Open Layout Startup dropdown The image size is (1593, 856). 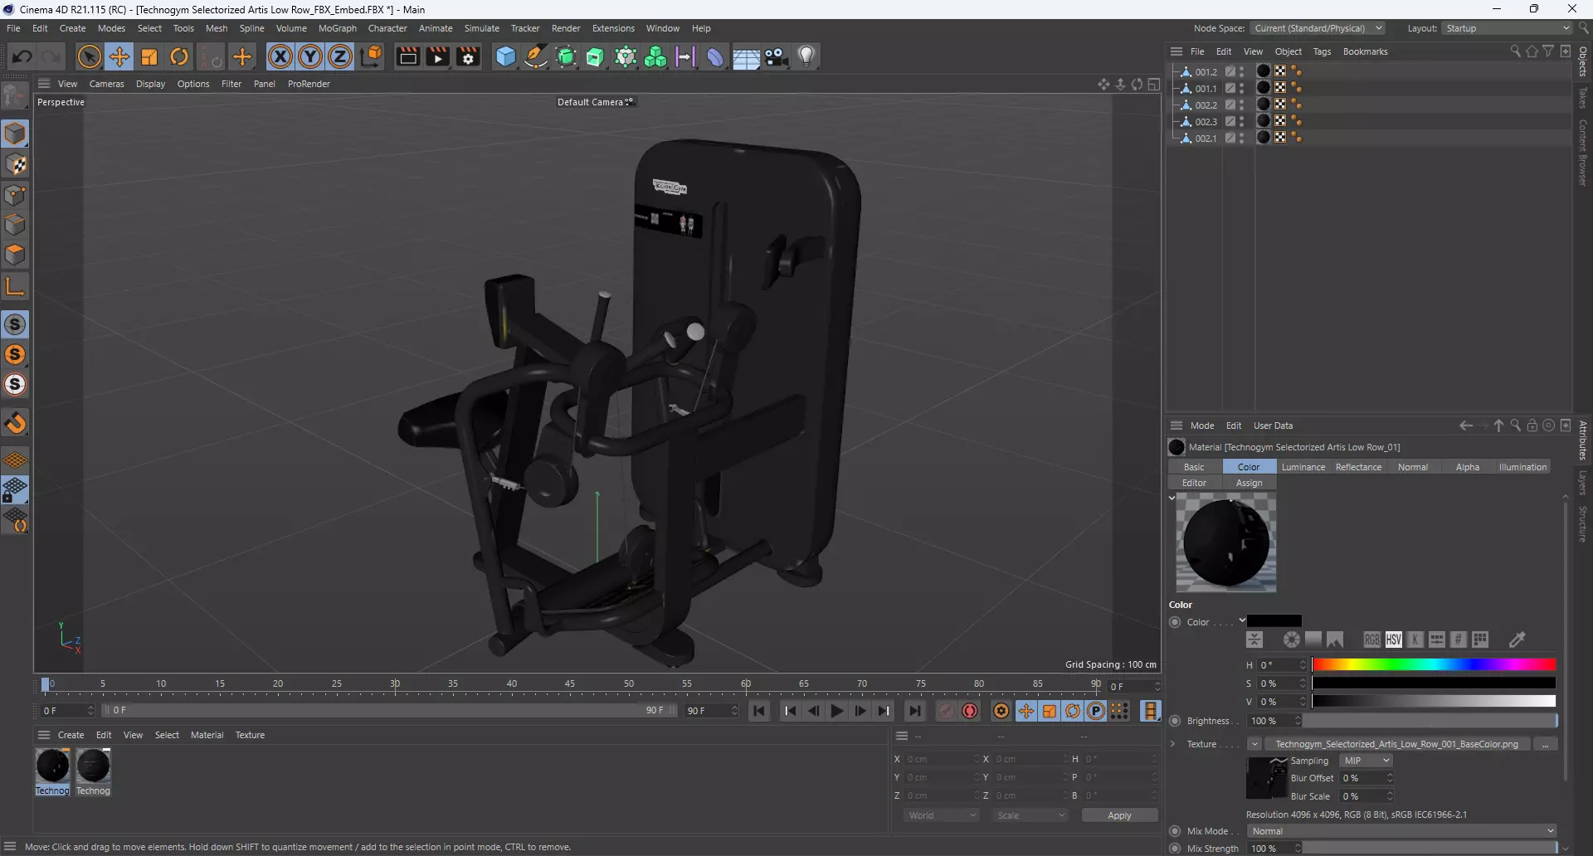pos(1507,28)
